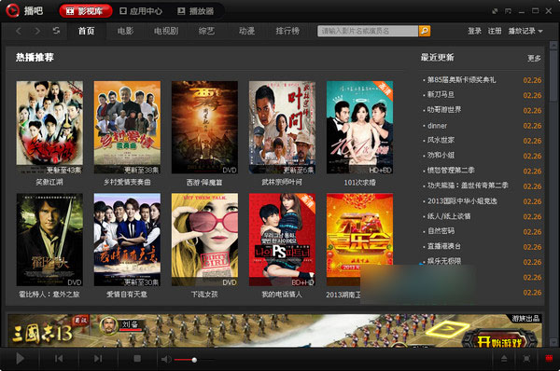The width and height of the screenshot is (560, 371).
Task: Open 功夫熊猫:盖世传奇第二季 in the list
Action: click(x=468, y=185)
